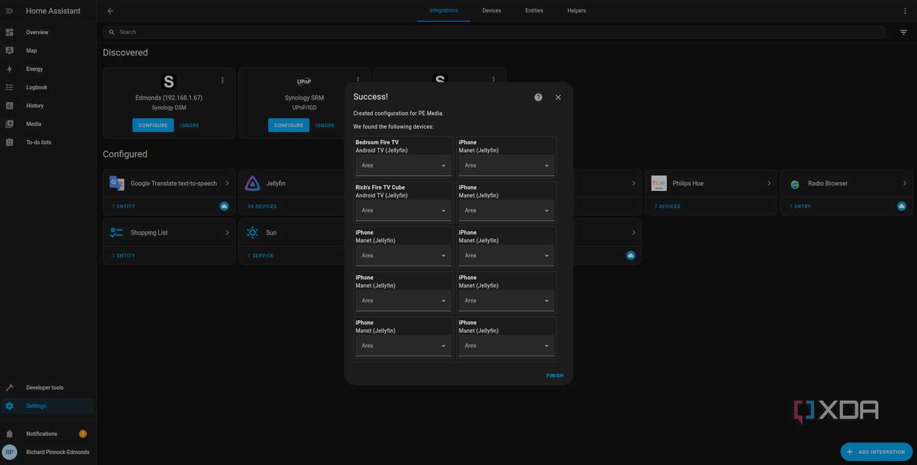917x465 pixels.
Task: Collapse the Home Assistant sidebar menu icon
Action: [x=9, y=11]
